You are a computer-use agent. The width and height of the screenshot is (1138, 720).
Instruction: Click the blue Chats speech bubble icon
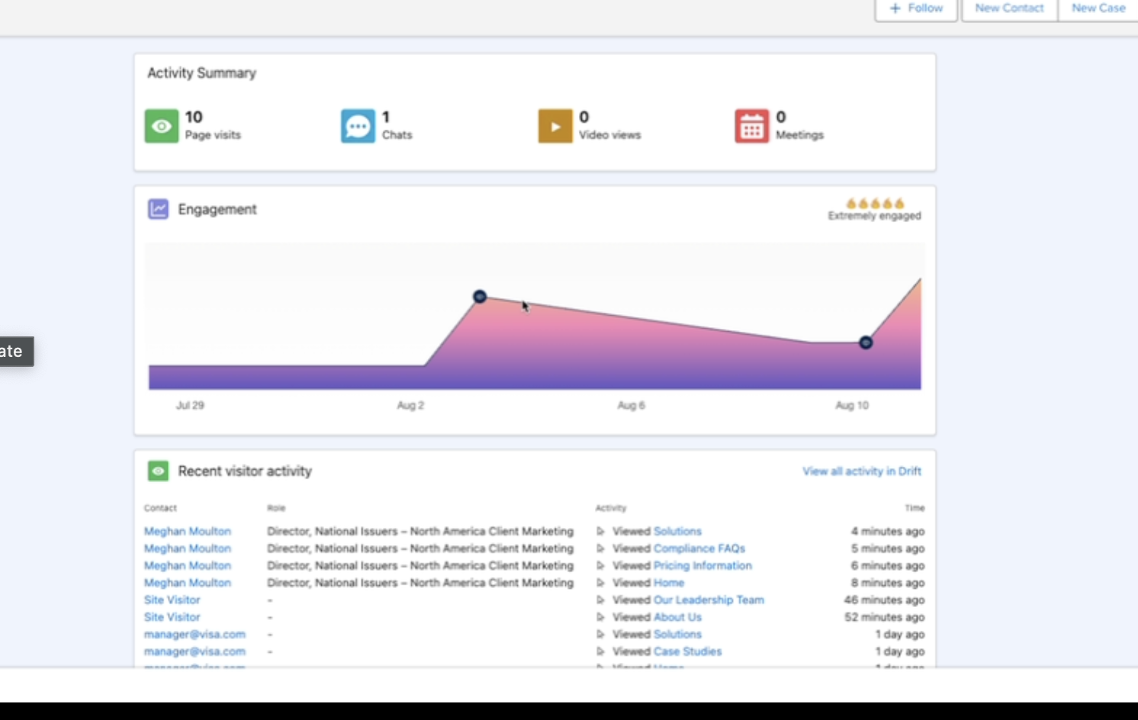(x=358, y=126)
